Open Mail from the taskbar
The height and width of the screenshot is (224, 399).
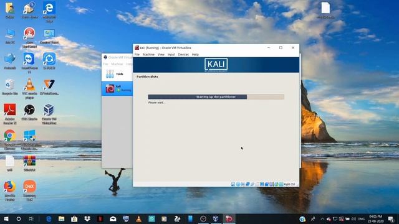click(x=113, y=218)
